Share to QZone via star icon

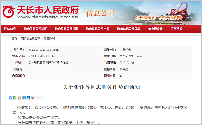coord(15,98)
